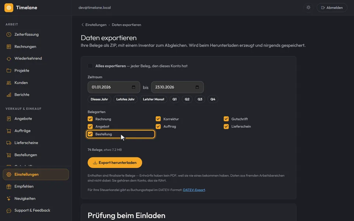Image resolution: width=354 pixels, height=221 pixels.
Task: Uncheck the Auftrag document type
Action: point(158,126)
